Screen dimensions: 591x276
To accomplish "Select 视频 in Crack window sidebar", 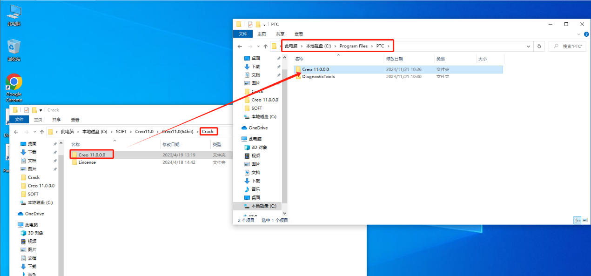I will tap(28, 241).
